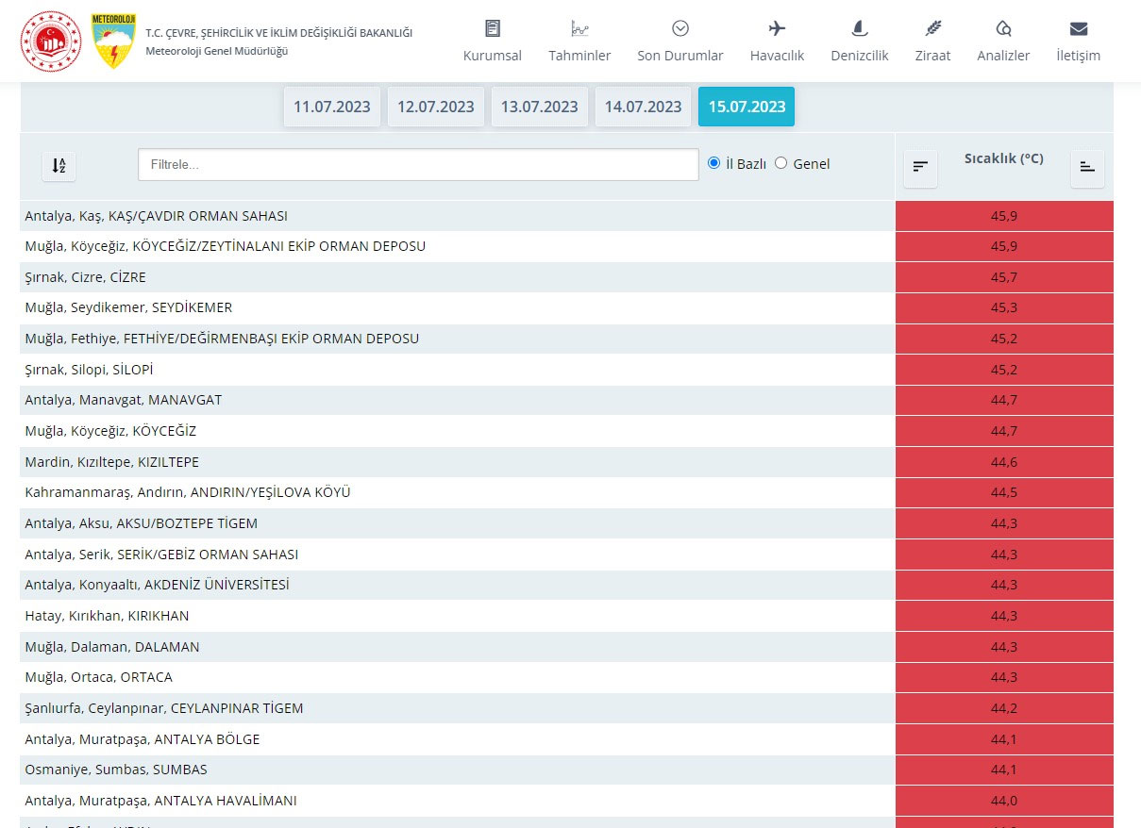Select the İl Bazlı radio button
The image size is (1141, 828).
coord(714,163)
